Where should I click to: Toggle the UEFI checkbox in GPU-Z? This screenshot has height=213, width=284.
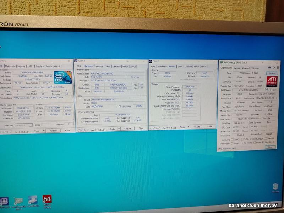271,90
